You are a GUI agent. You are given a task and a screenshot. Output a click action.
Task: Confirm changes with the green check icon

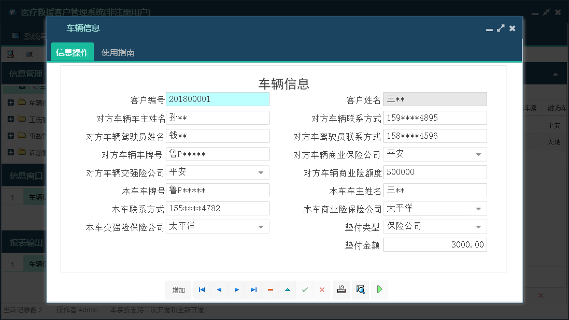tap(305, 290)
